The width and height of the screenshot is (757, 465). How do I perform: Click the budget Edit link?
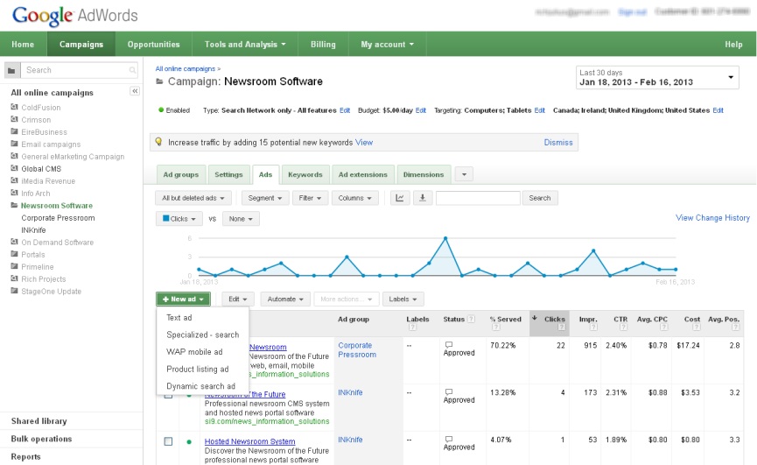[x=421, y=110]
